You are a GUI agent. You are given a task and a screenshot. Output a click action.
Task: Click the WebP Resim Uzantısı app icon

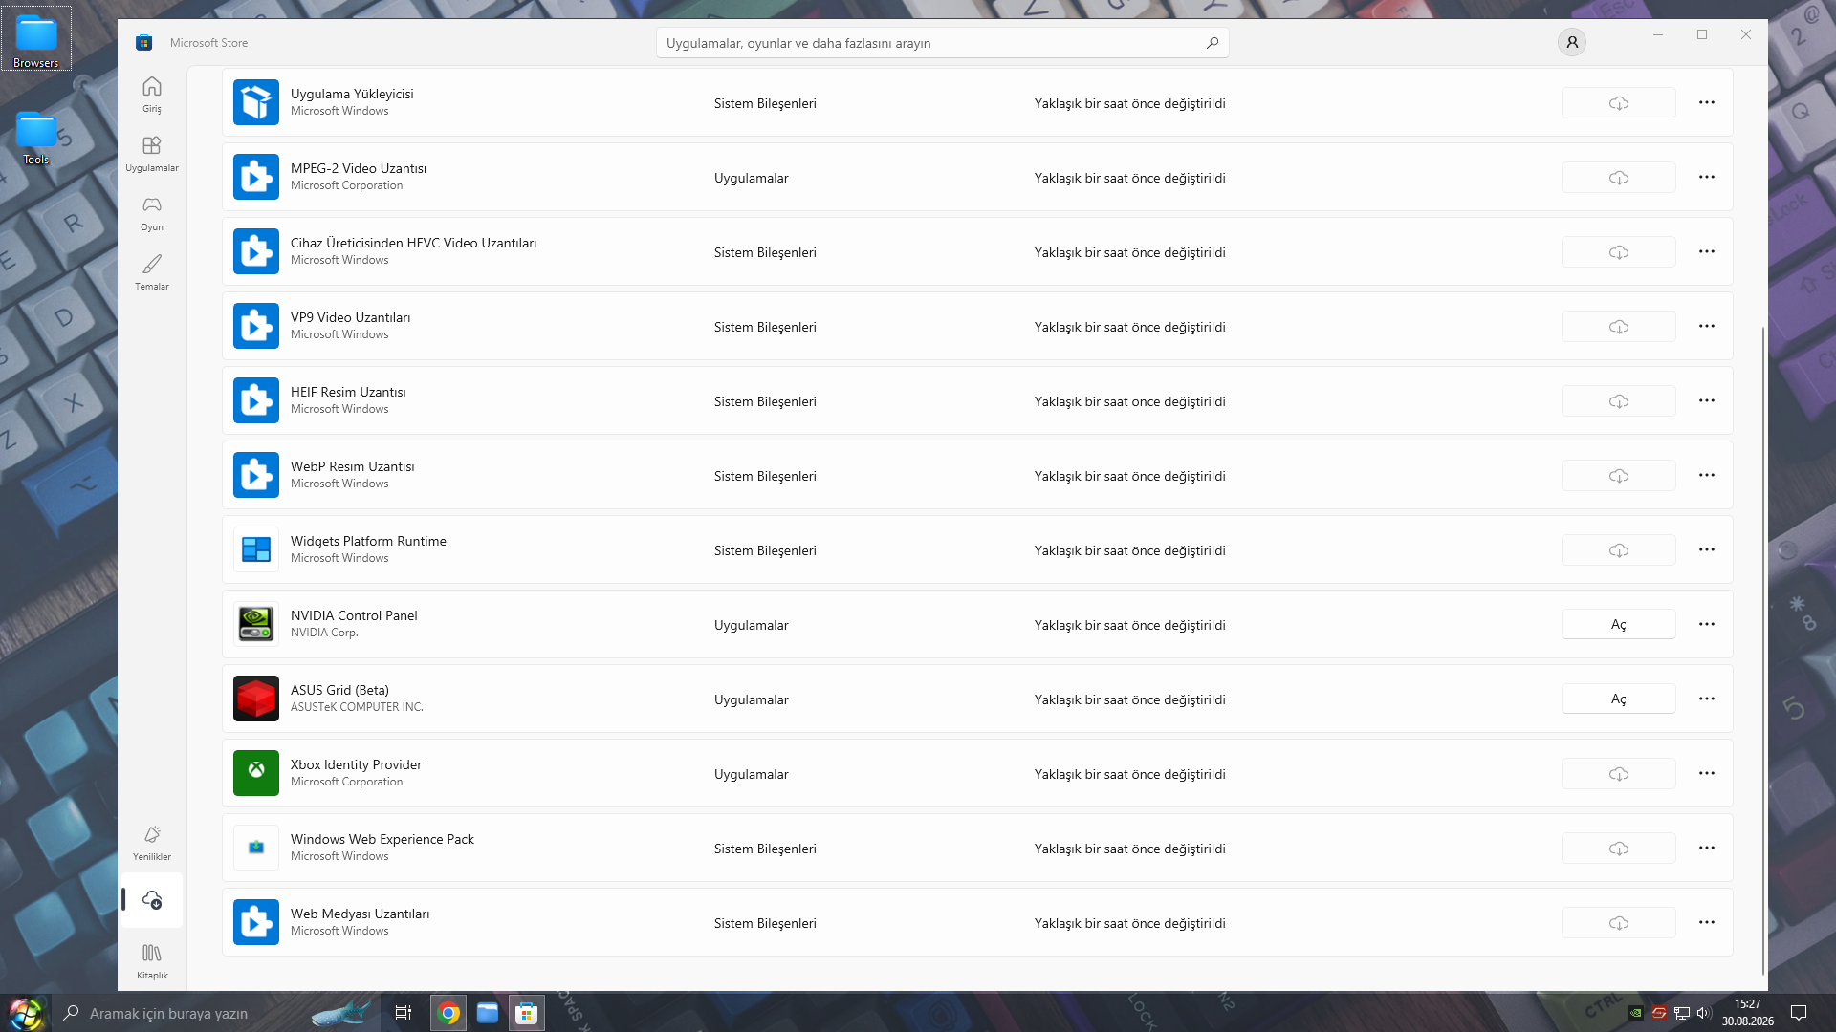pos(256,475)
